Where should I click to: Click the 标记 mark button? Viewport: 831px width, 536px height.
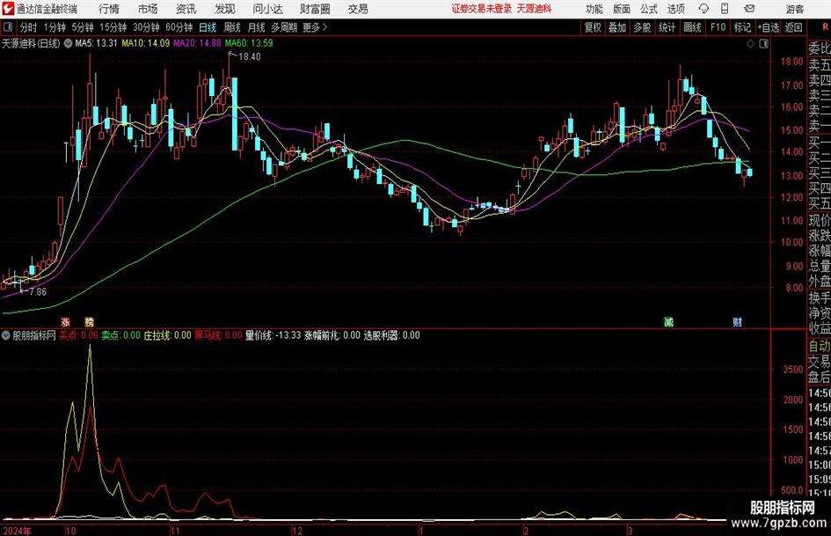point(742,27)
